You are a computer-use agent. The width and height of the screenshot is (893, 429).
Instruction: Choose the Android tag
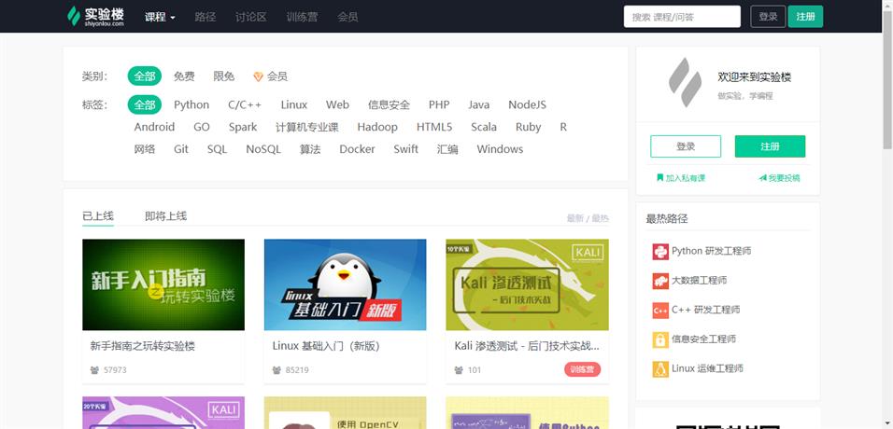click(154, 127)
